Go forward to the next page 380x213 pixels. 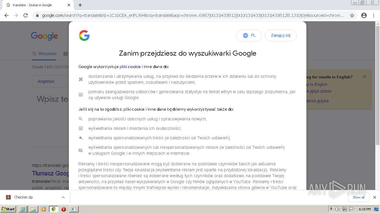pos(16,15)
